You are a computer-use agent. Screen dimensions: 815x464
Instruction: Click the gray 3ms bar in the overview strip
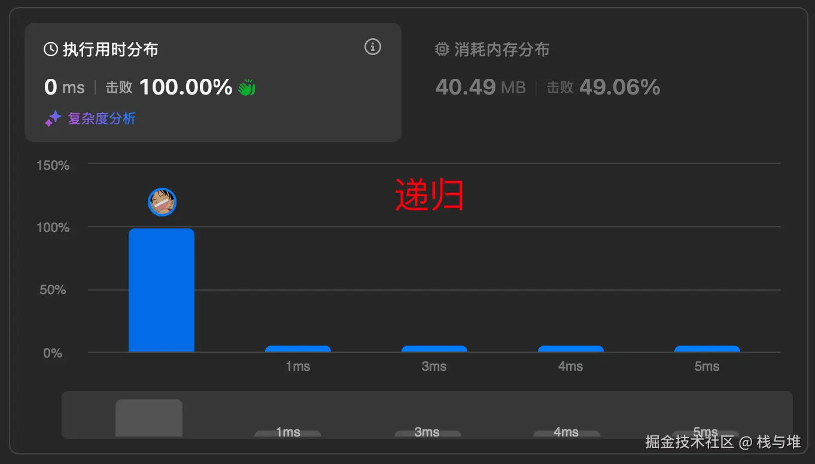[428, 434]
